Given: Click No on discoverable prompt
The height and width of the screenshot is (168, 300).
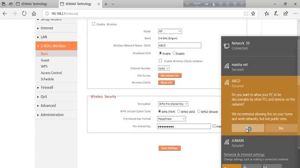Looking at the screenshot, I should tap(281, 128).
